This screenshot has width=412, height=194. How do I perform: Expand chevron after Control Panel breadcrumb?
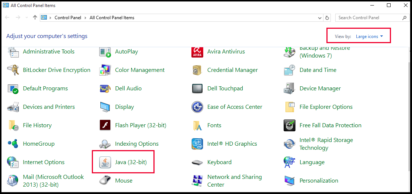[x=85, y=18]
